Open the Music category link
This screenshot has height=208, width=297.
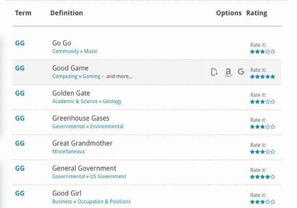tap(91, 52)
